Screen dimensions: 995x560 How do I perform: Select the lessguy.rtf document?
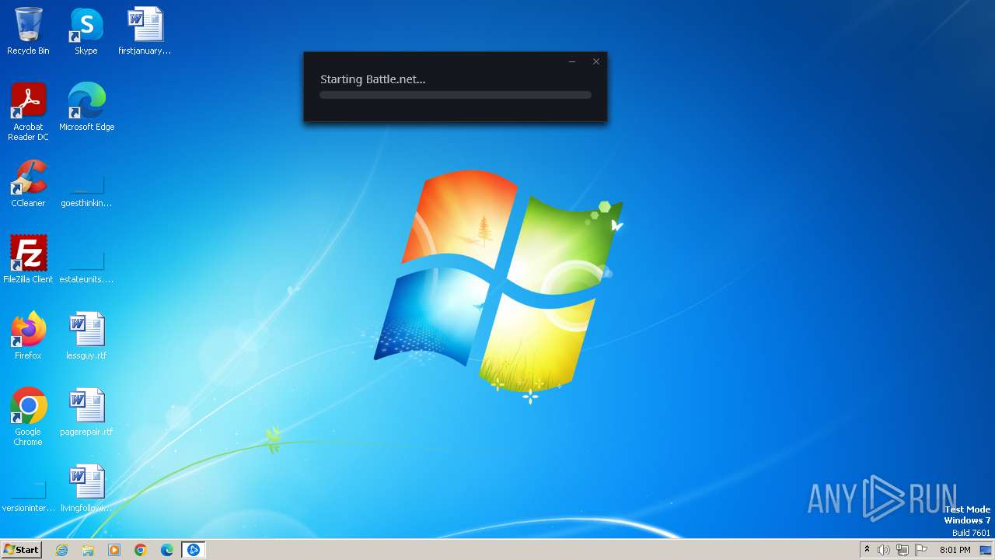pos(86,336)
